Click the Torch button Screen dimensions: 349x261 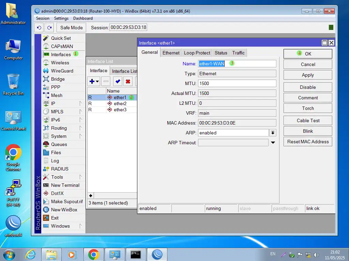[308, 108]
